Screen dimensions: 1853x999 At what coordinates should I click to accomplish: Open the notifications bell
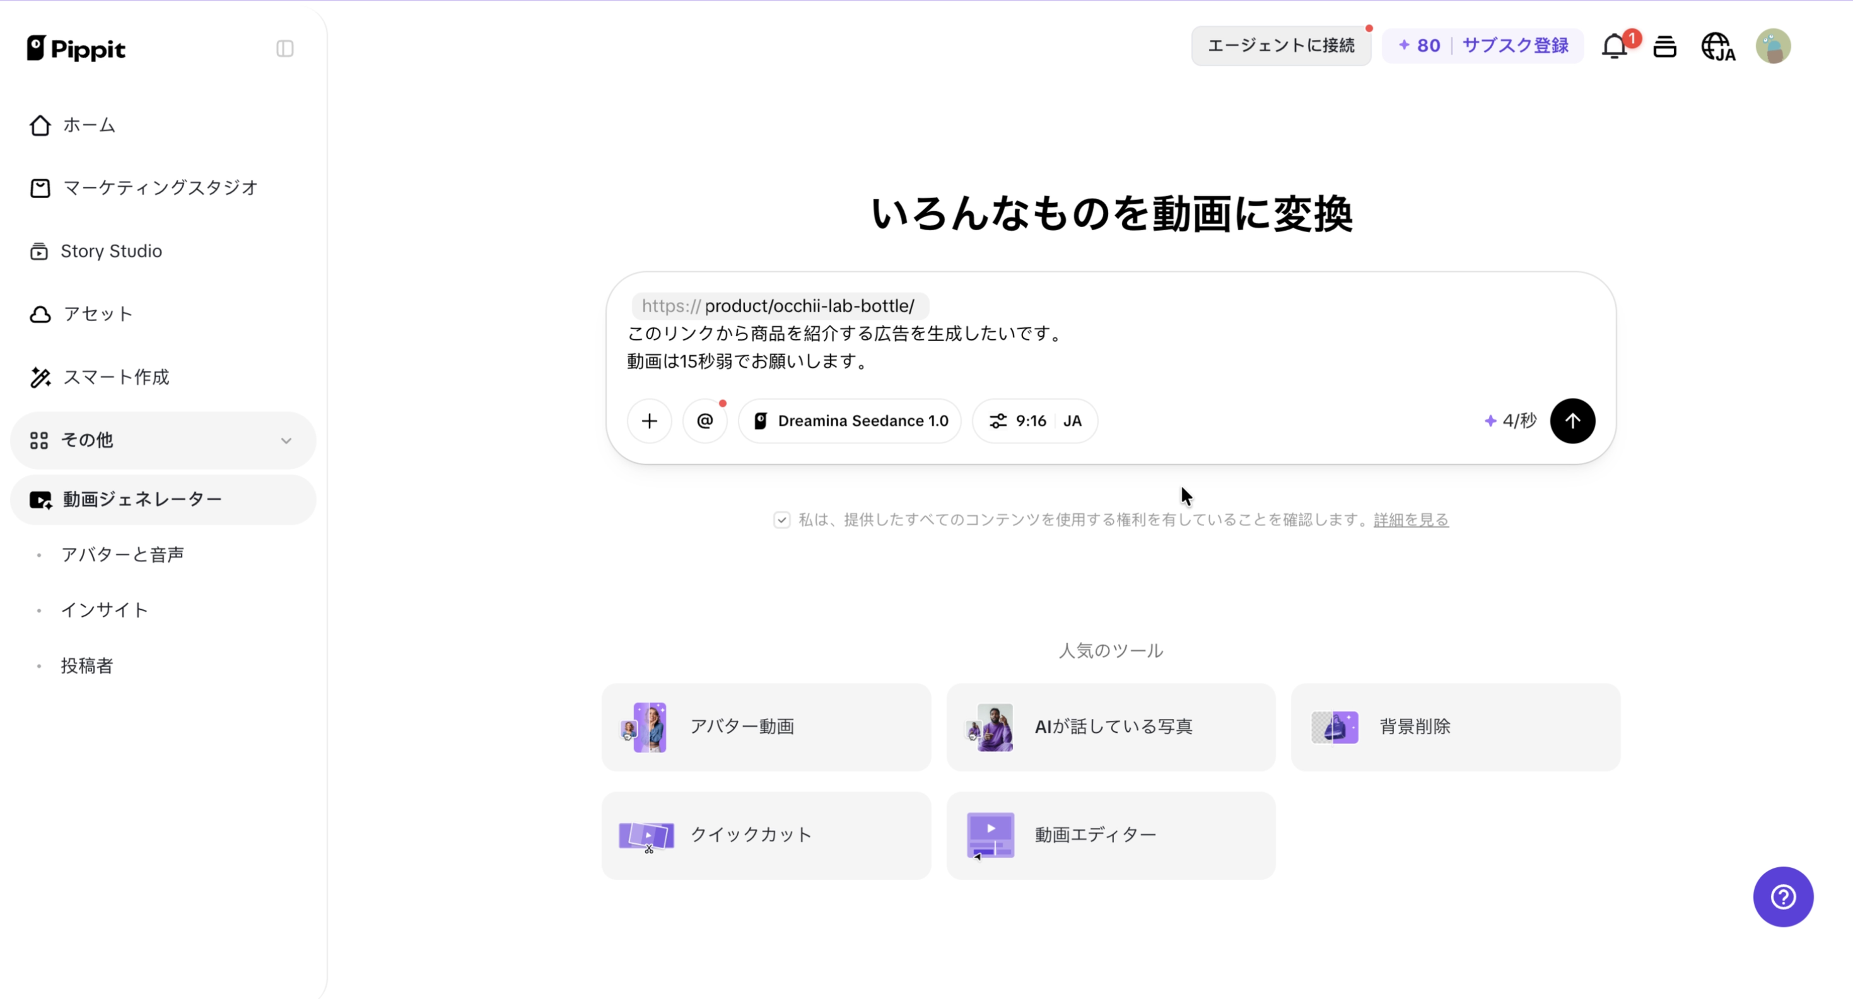(1614, 46)
